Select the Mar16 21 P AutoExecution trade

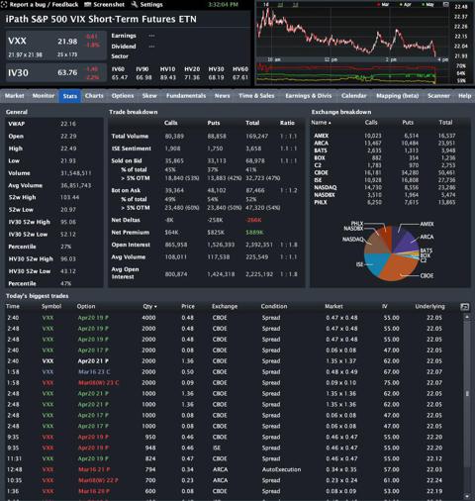tap(94, 469)
